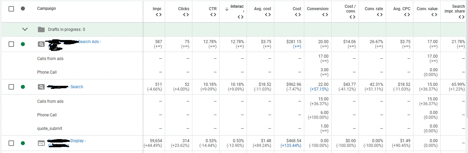Click resize arrows under Cost column
Screen dimensions: 468x153
[298, 15]
